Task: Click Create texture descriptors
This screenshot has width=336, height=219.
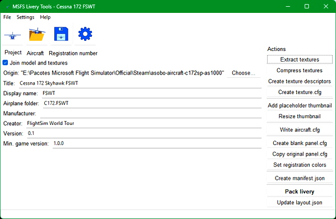Action: coord(300,81)
